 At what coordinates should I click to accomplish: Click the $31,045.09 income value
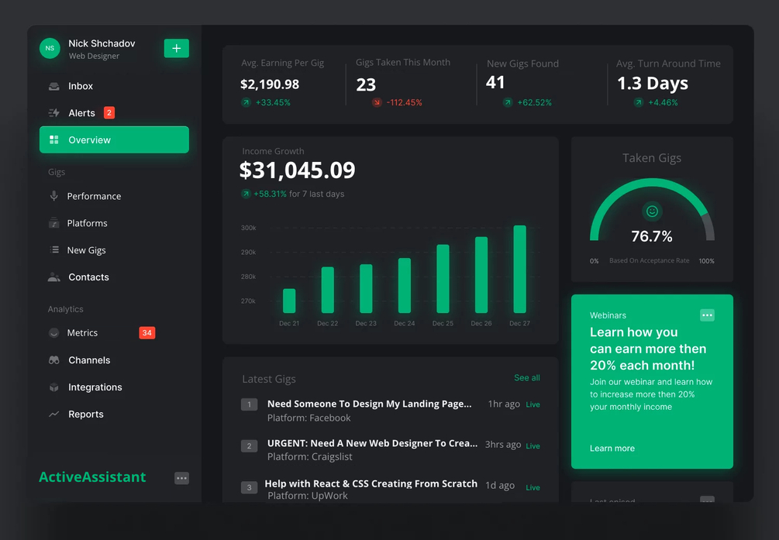(x=297, y=170)
